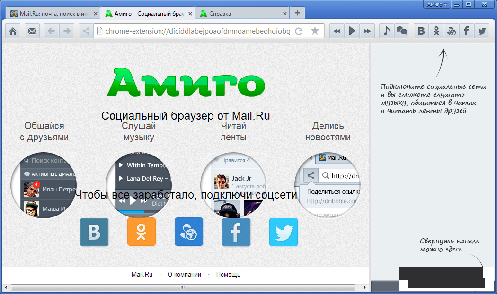Click the Odnoklassniki person icon in the toolbar
Viewport: 497px width, 294px height.
pos(436,31)
